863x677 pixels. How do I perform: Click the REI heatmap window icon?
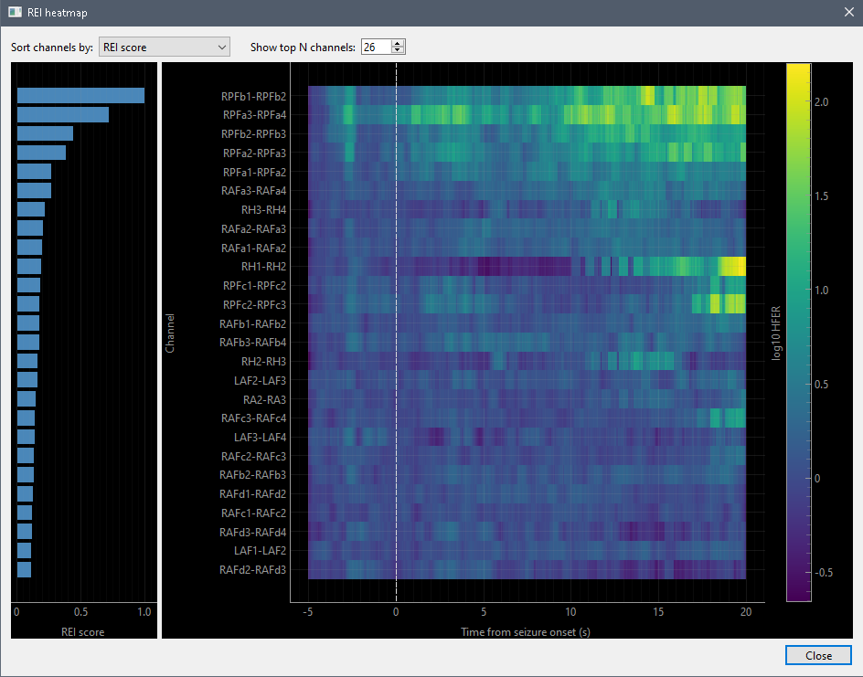(x=15, y=12)
